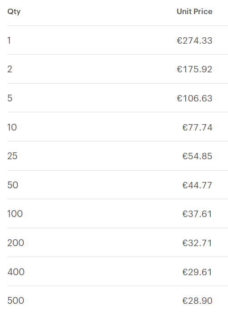This screenshot has width=228, height=312.
Task: Select the quantity 200 row
Action: coord(118,242)
